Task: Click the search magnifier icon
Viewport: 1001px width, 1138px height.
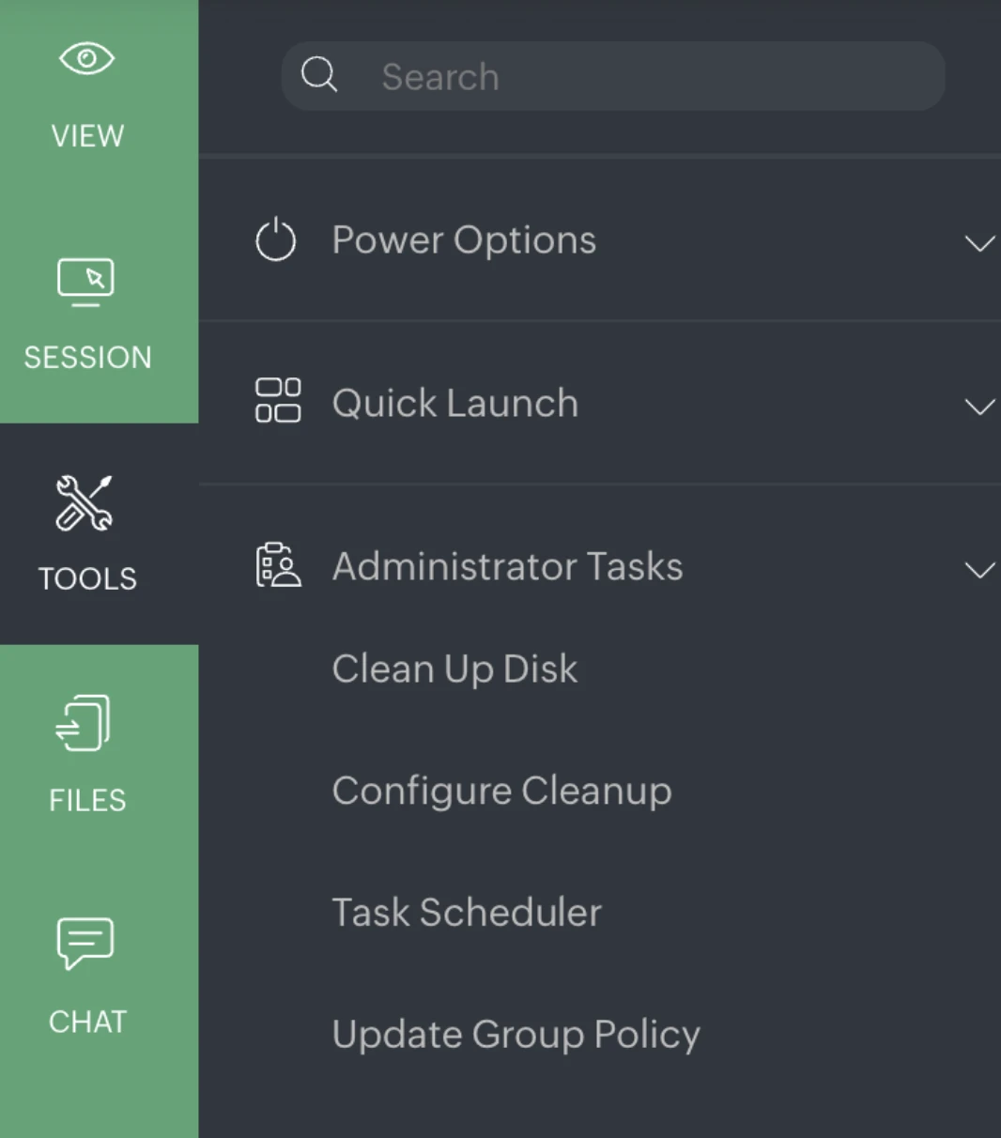Action: 319,75
